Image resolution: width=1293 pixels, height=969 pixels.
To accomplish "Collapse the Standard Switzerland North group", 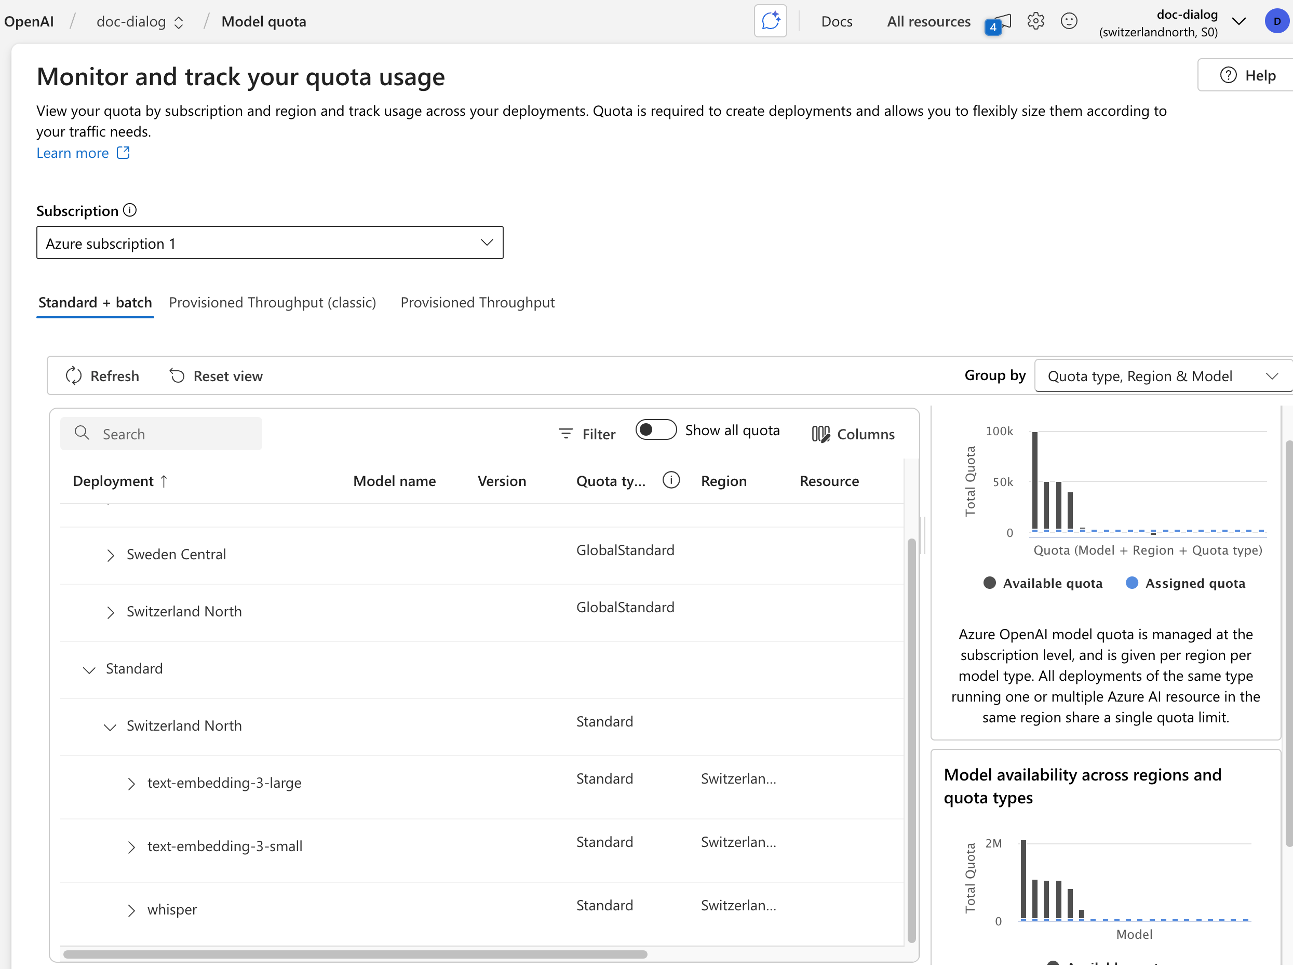I will [111, 726].
